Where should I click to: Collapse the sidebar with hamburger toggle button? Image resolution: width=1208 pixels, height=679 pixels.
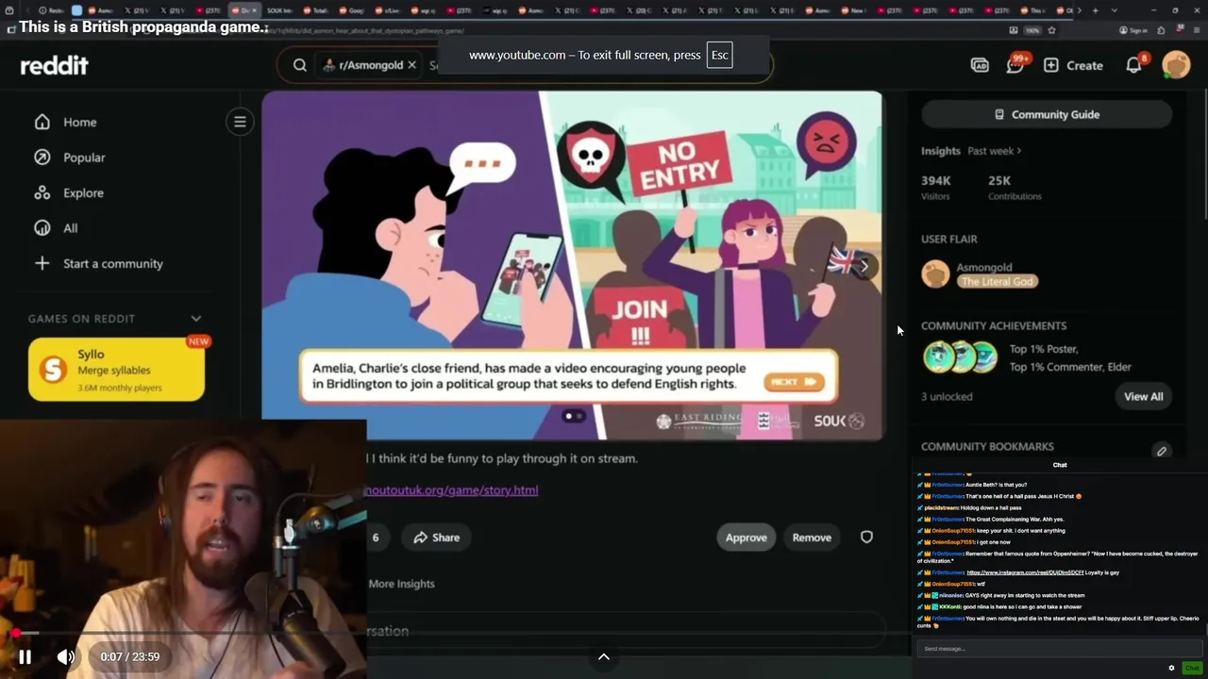[x=240, y=122]
